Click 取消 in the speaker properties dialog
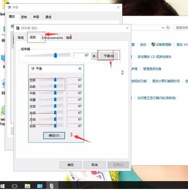This screenshot has width=188, height=190. tap(94, 165)
